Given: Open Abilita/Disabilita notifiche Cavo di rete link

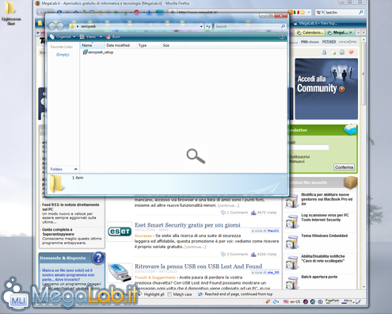Looking at the screenshot, I should [x=323, y=258].
